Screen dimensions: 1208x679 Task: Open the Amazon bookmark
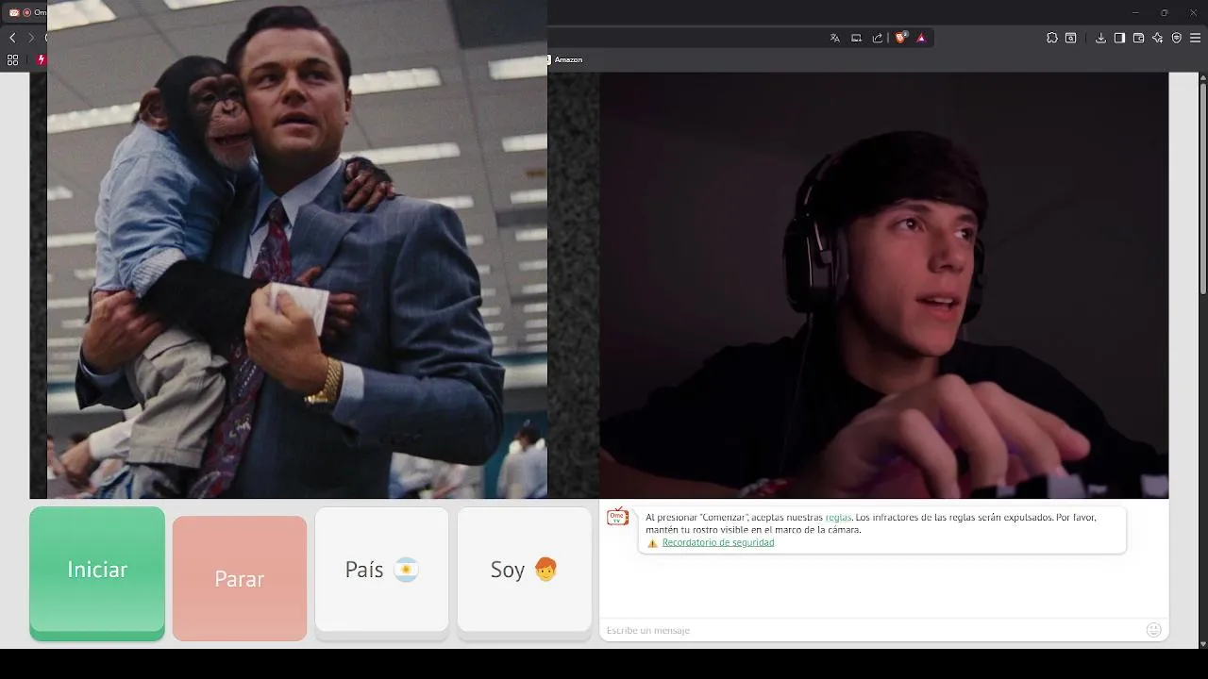coord(566,59)
